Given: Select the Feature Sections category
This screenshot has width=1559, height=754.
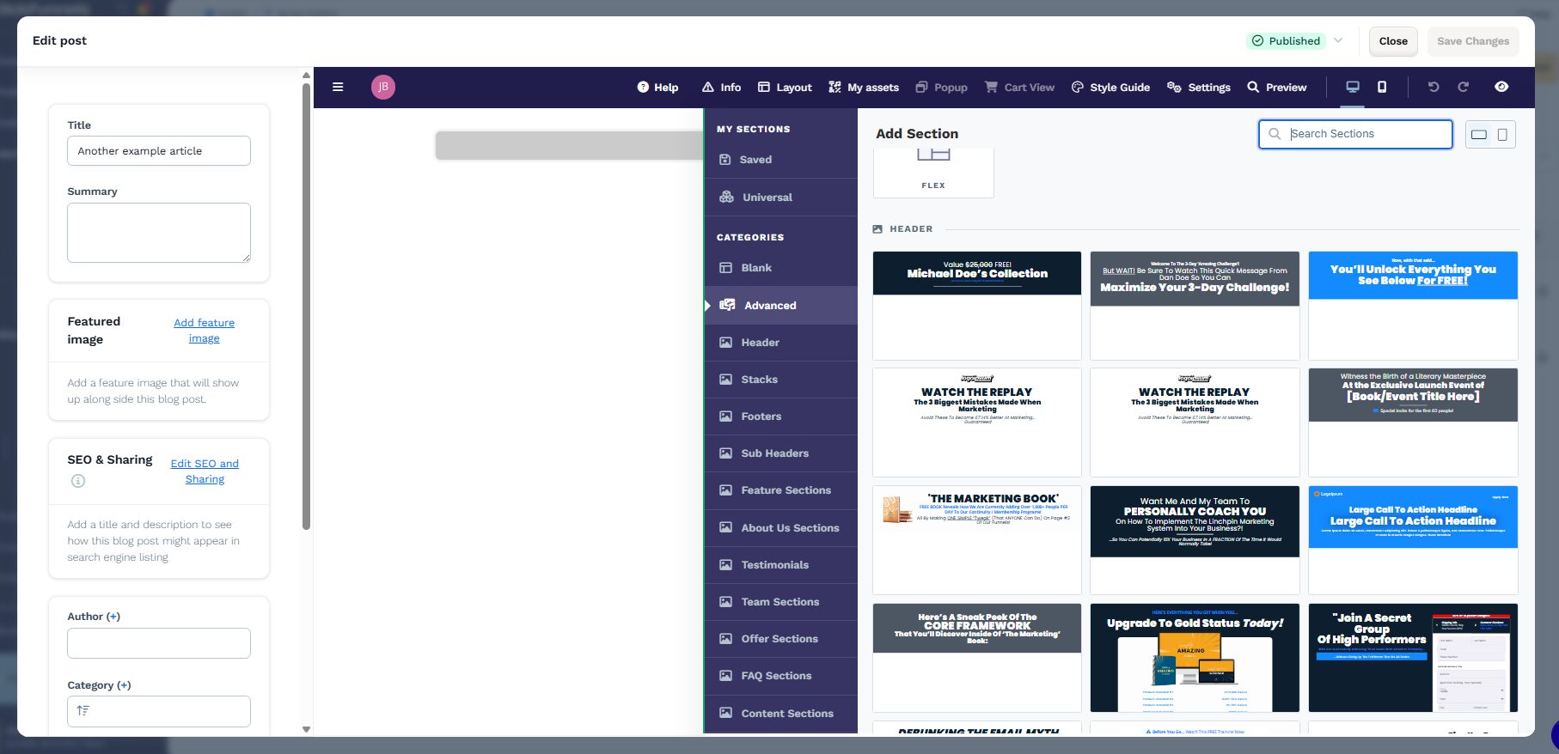Looking at the screenshot, I should [781, 490].
